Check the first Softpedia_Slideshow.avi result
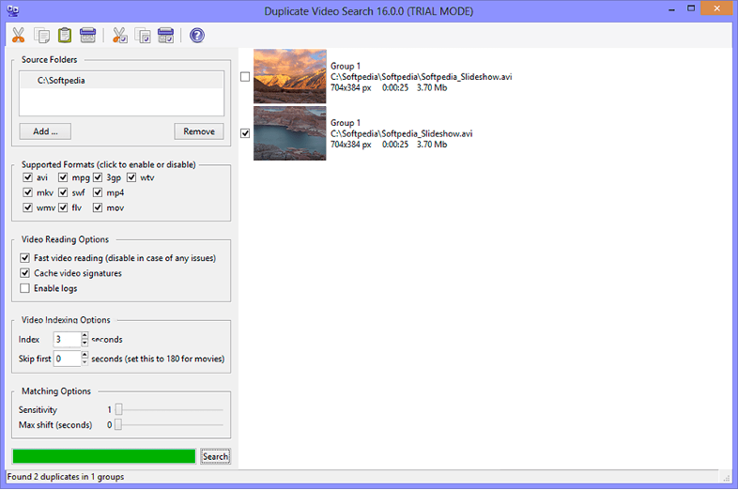 coord(245,77)
